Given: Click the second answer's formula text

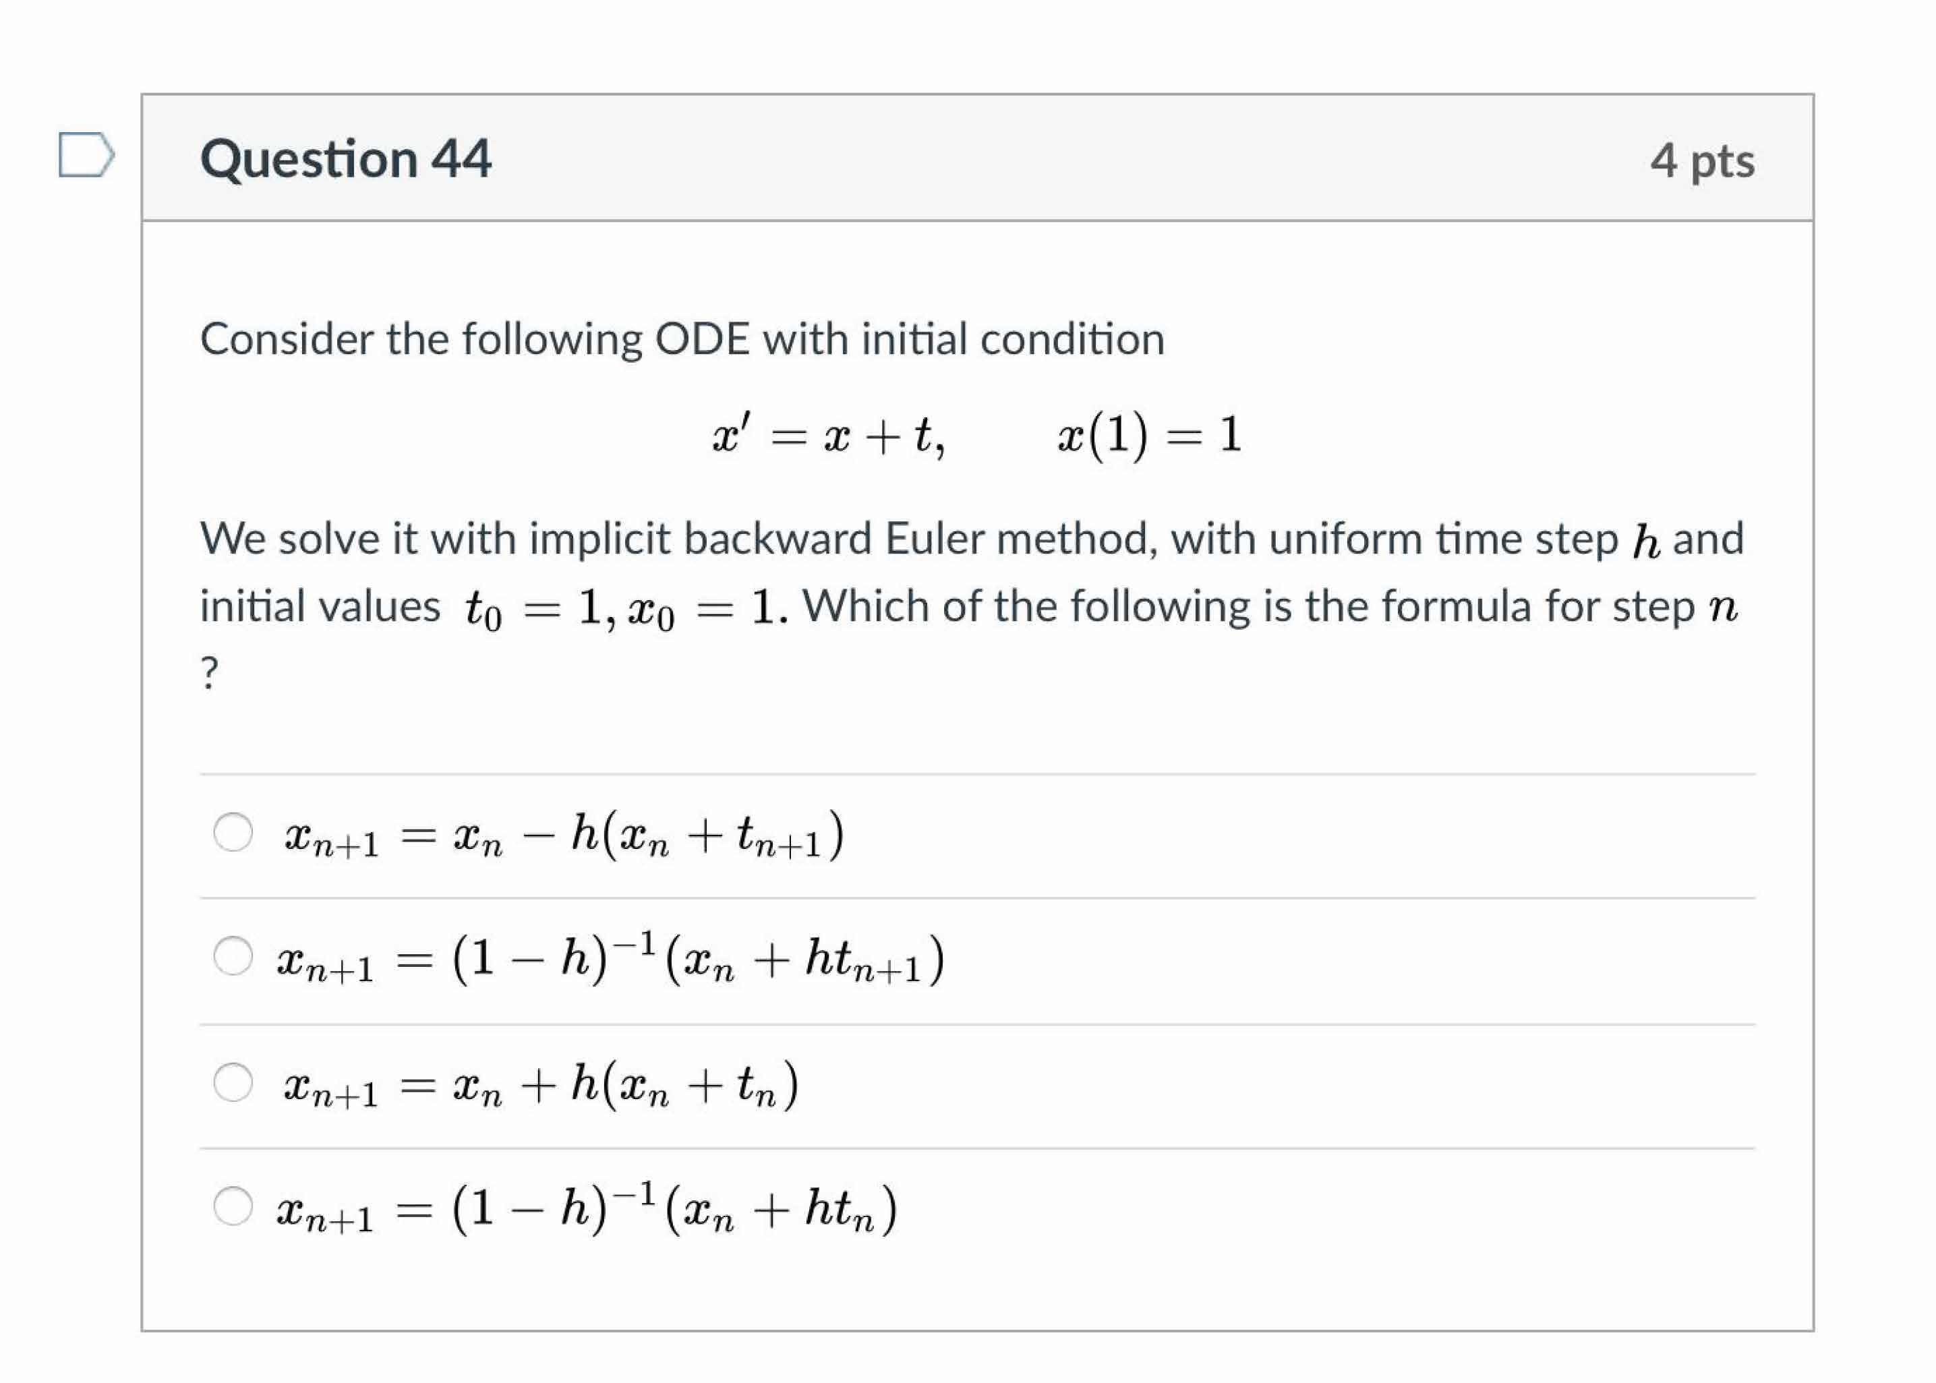Looking at the screenshot, I should (611, 960).
